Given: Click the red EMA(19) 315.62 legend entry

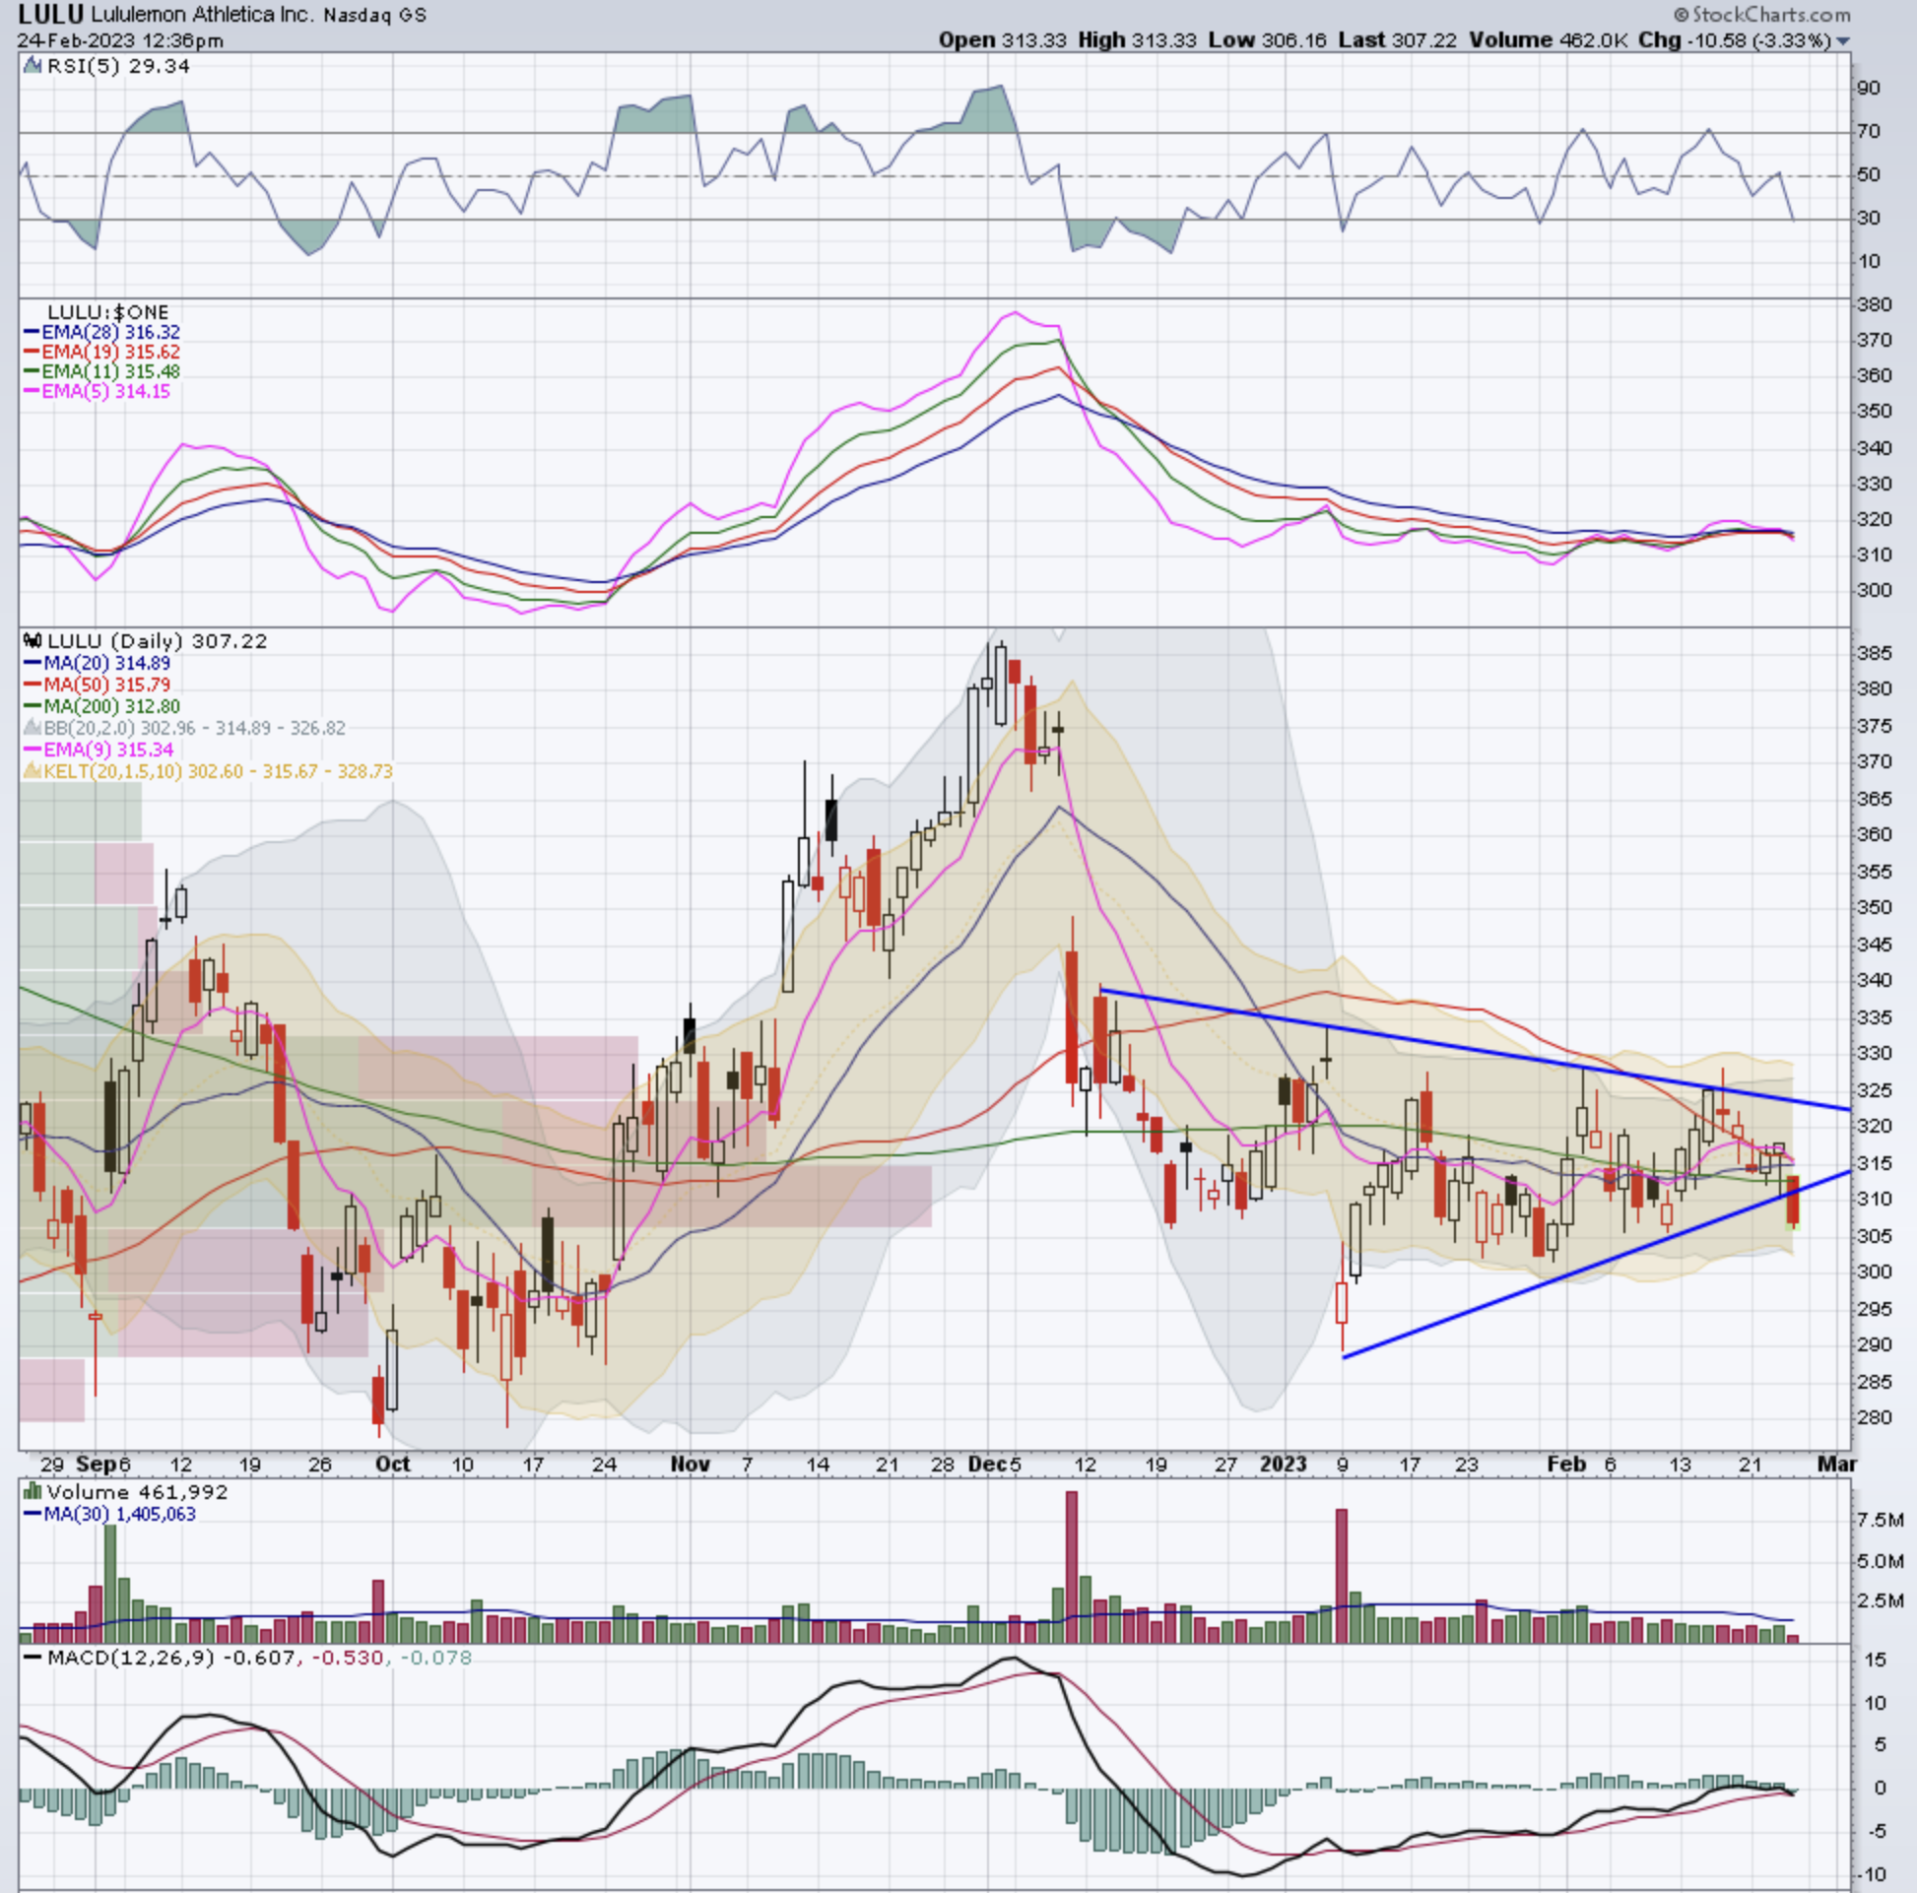Looking at the screenshot, I should coord(101,353).
